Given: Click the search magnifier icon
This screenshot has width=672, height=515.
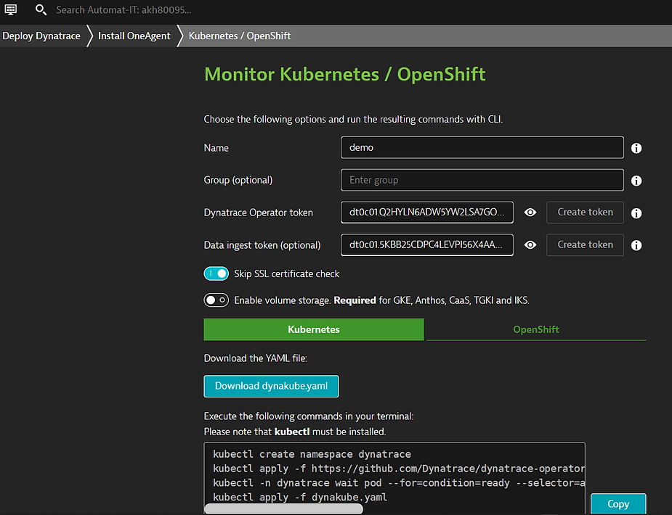Looking at the screenshot, I should [x=41, y=9].
